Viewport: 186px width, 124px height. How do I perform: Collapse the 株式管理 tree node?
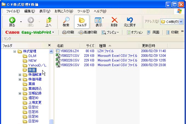pyautogui.click(x=15, y=51)
